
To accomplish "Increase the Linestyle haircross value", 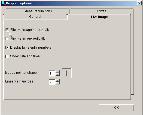I will point(57,81).
